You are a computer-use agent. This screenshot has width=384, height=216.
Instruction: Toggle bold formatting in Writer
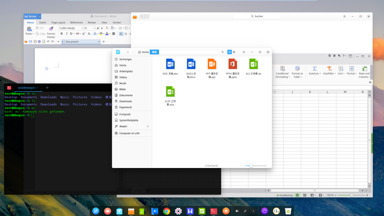(x=61, y=34)
